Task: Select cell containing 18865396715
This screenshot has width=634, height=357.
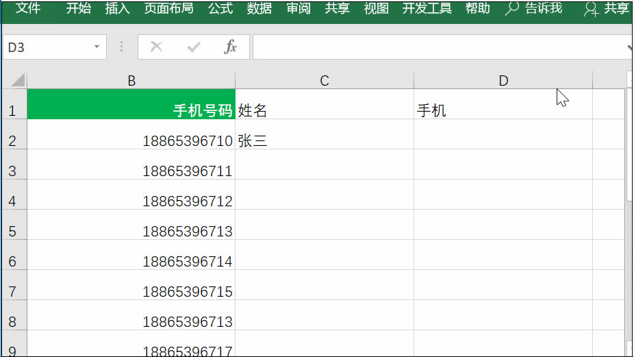Action: coord(131,285)
